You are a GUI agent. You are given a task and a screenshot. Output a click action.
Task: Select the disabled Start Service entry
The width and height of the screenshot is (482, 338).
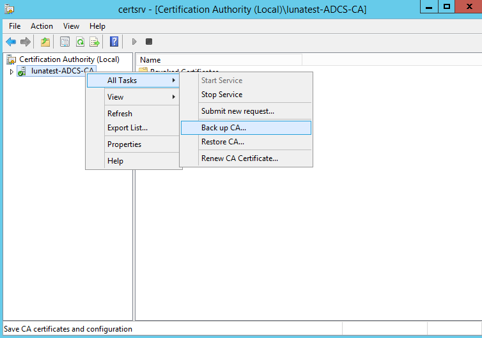coord(246,81)
